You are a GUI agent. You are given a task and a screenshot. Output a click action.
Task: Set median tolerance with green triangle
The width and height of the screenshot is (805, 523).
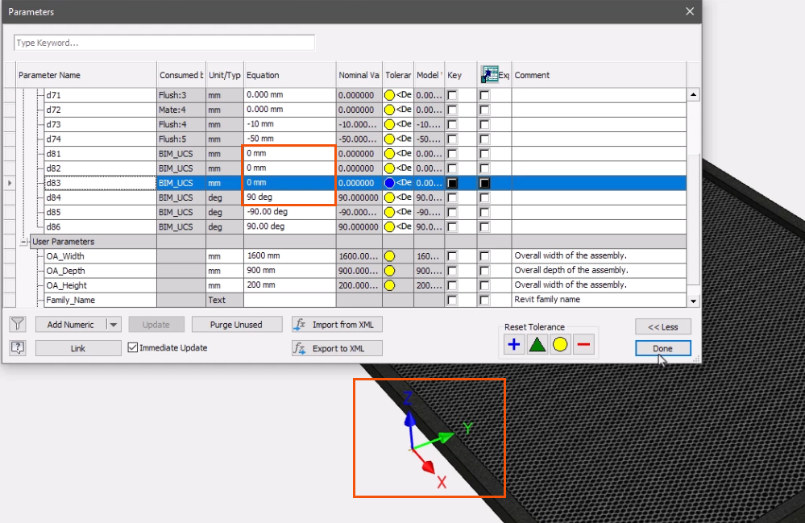[537, 345]
